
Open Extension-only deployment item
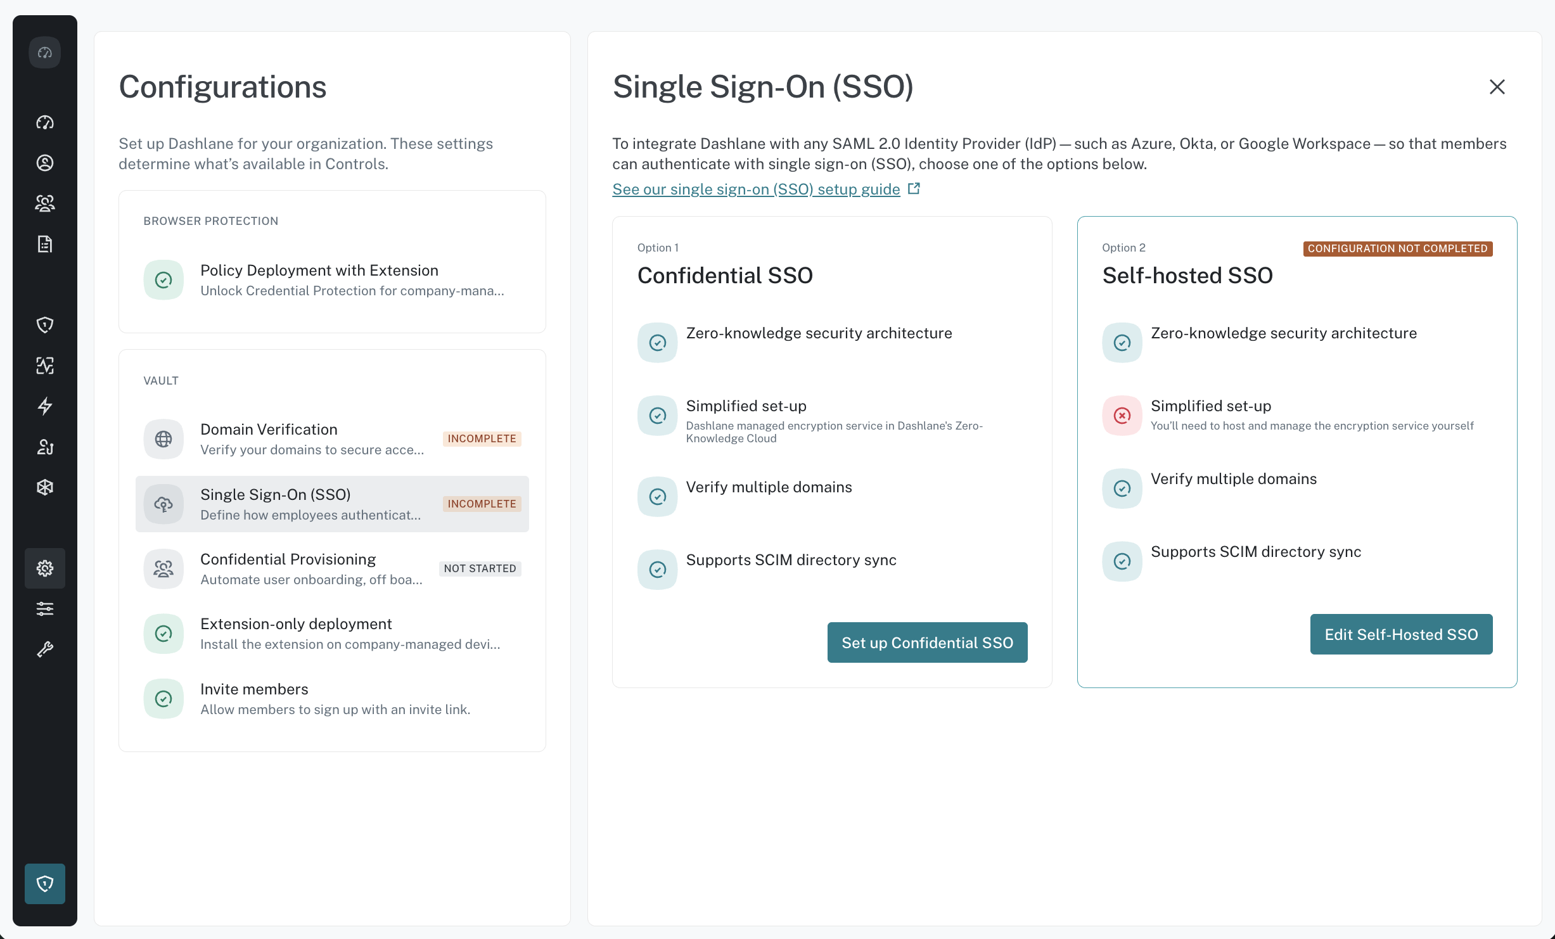(x=332, y=634)
